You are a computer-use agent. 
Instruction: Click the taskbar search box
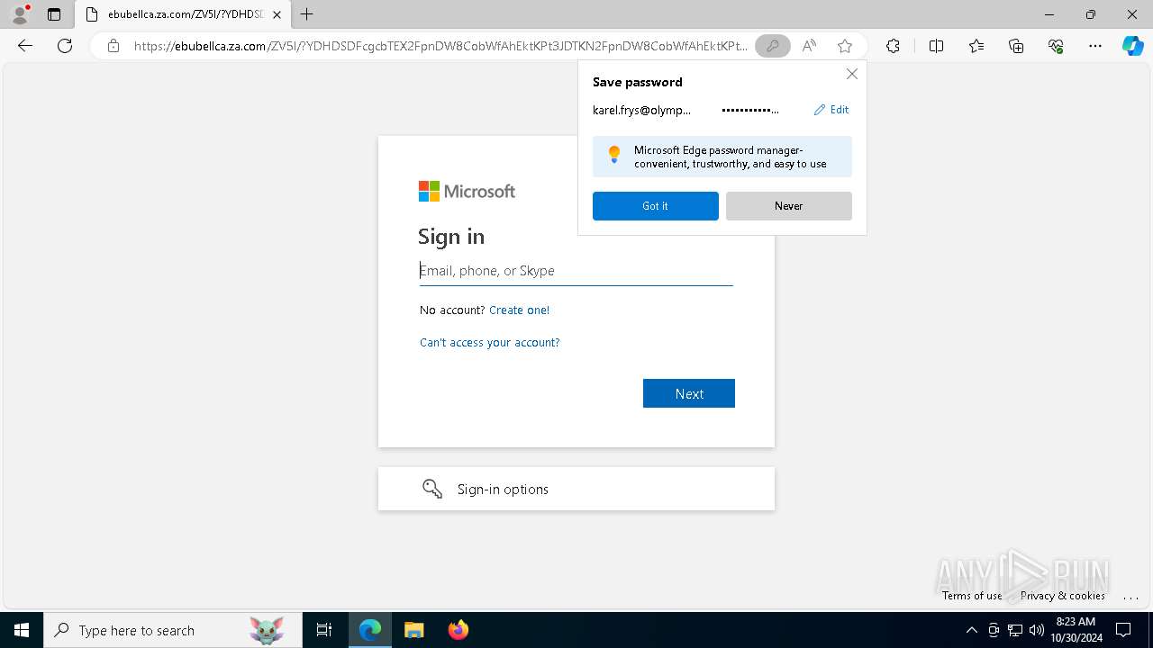click(173, 630)
